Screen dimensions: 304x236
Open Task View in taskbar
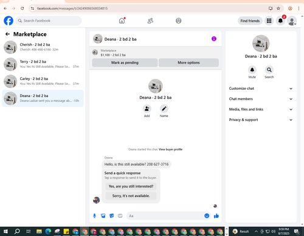pyautogui.click(x=29, y=231)
